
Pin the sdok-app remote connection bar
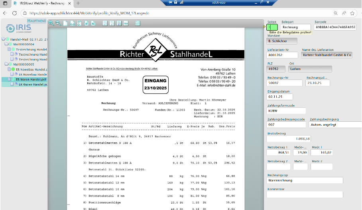click(x=170, y=2)
